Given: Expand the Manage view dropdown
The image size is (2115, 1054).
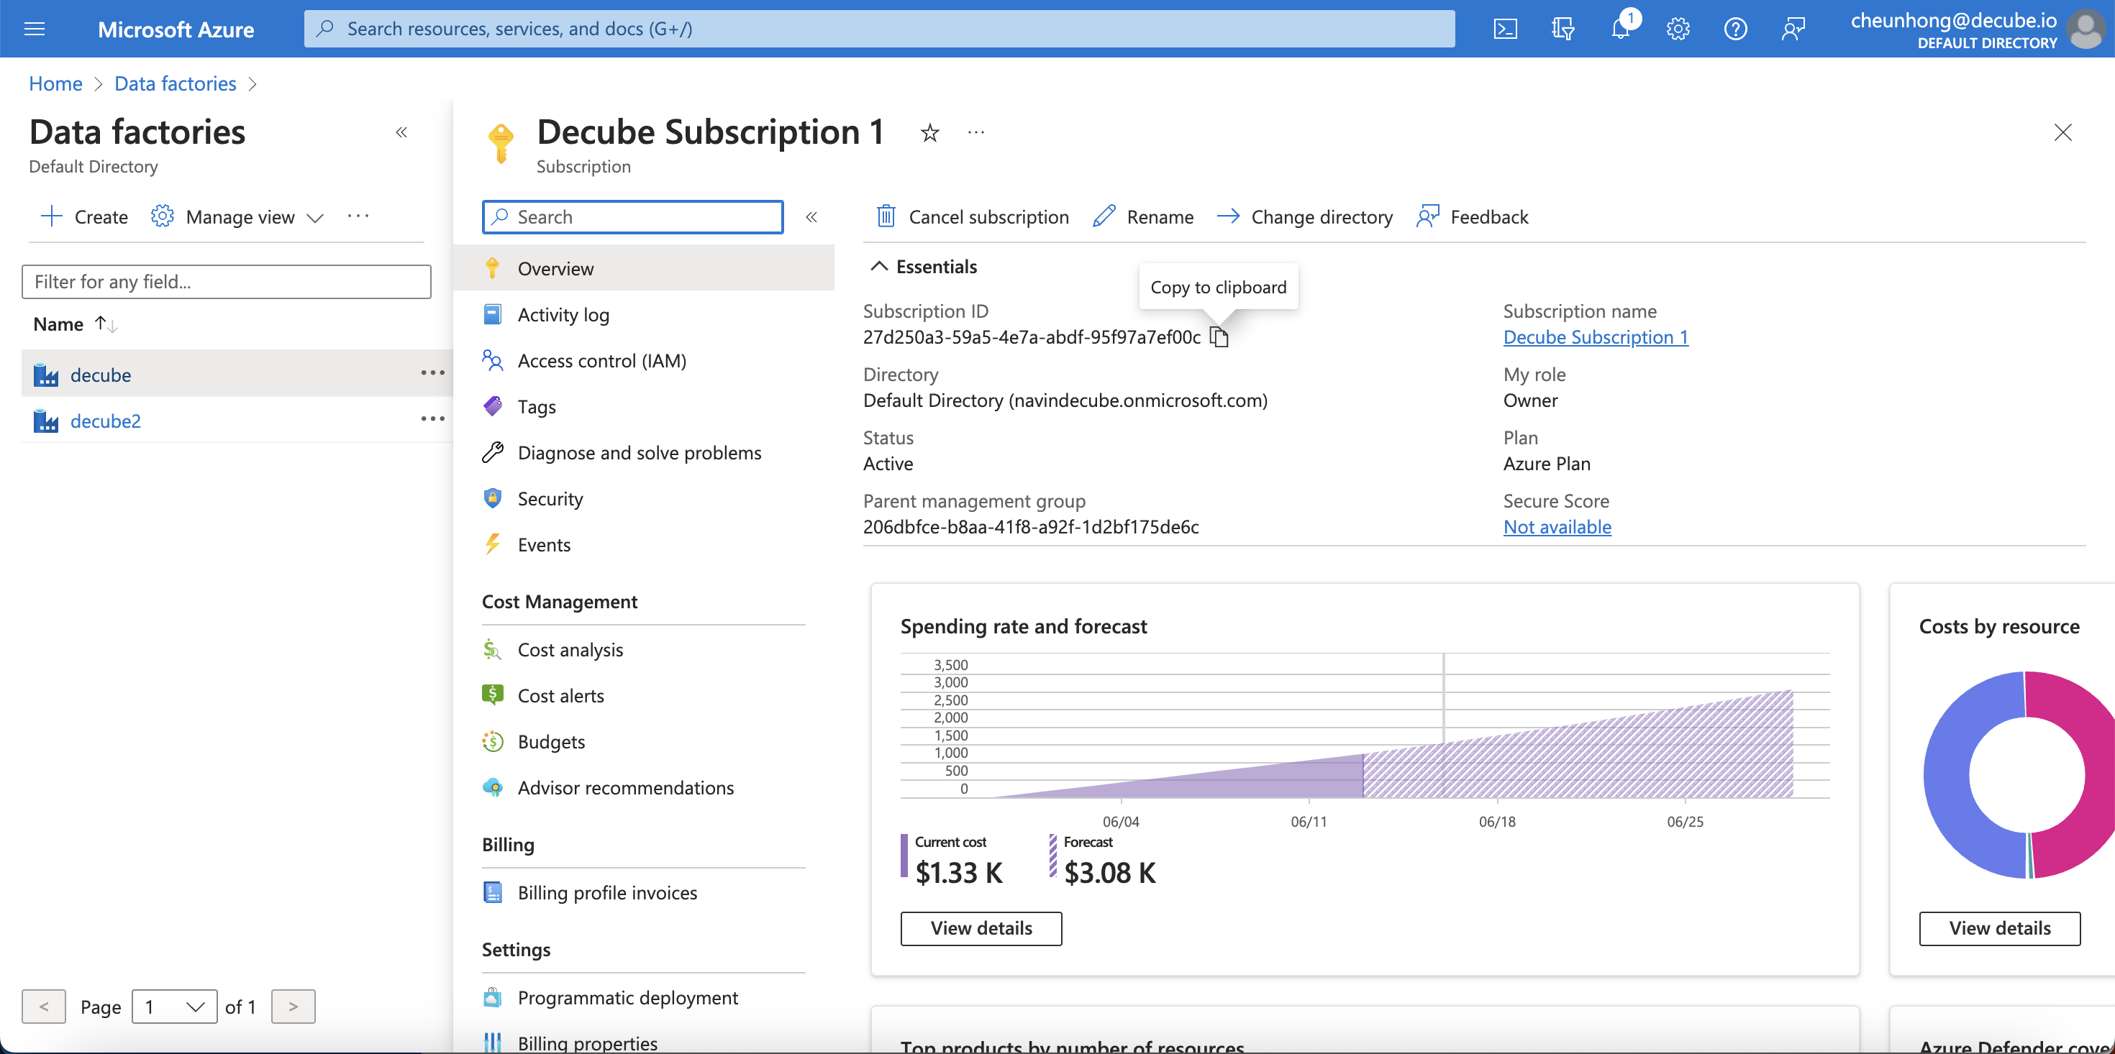Looking at the screenshot, I should (238, 216).
